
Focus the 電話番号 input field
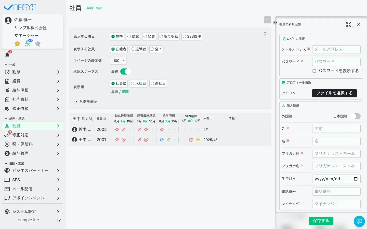tap(336, 192)
